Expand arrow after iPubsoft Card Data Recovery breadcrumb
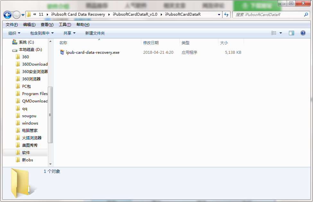Screen dimensions: 313x202 tap(109, 14)
